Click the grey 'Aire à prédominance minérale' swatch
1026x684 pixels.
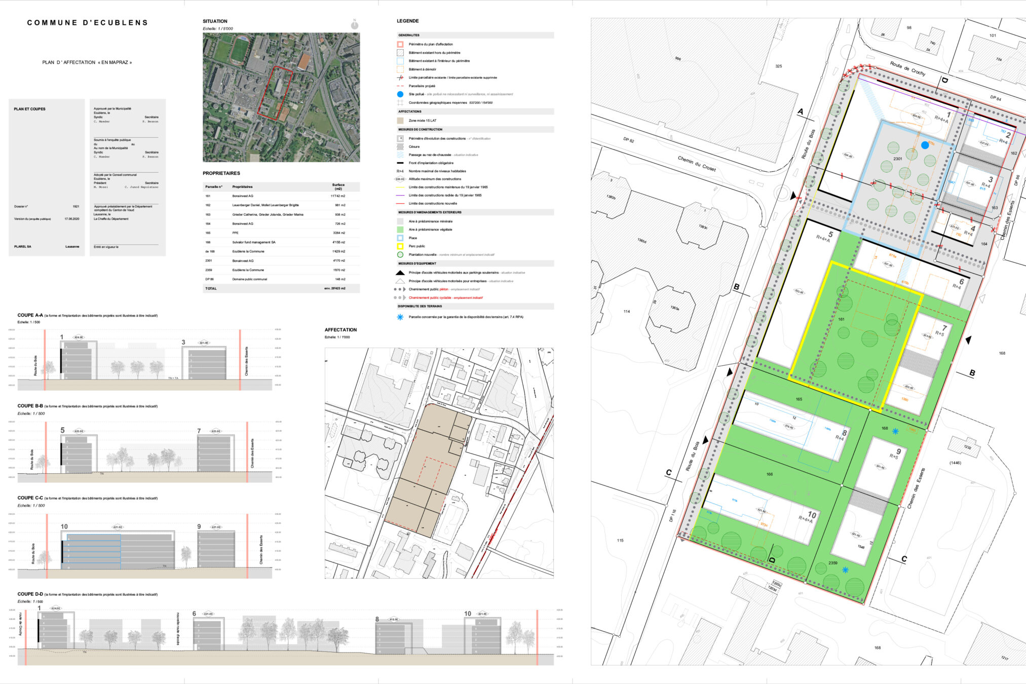tap(400, 221)
